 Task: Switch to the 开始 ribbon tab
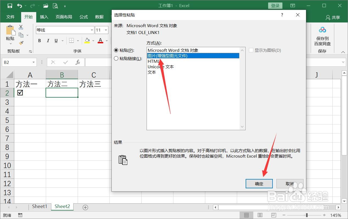tap(29, 17)
